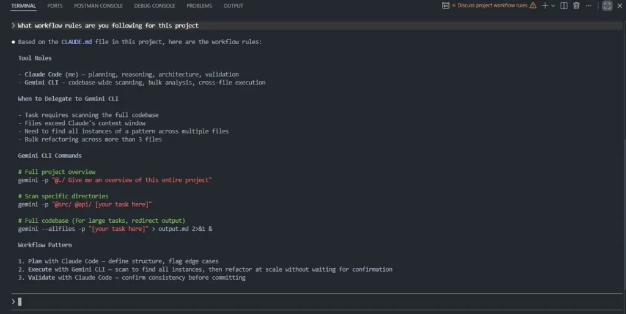The width and height of the screenshot is (626, 314).
Task: Click the '- Gemini CLI – codebase-wide scanning' line
Action: (141, 83)
